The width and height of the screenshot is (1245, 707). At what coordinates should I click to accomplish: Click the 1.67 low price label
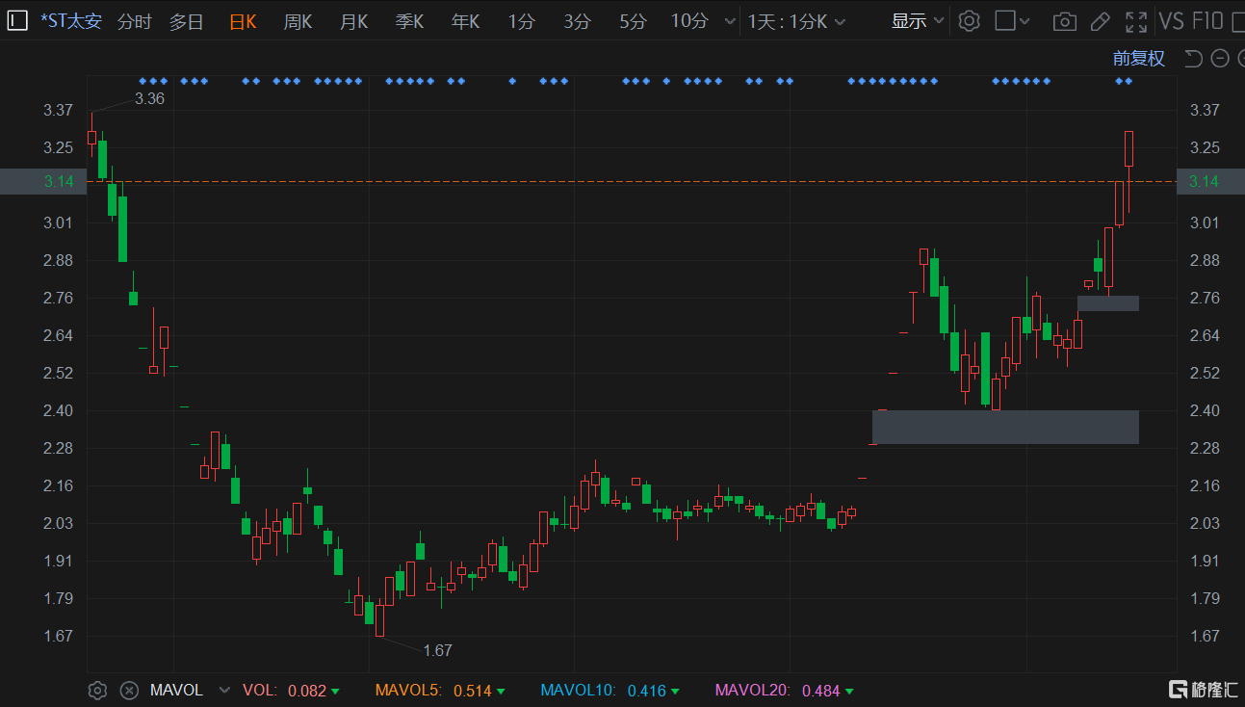click(x=437, y=650)
